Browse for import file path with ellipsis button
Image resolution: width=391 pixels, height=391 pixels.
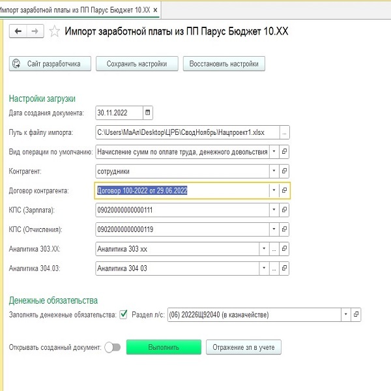tap(284, 132)
